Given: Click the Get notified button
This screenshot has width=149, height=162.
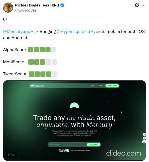Looking at the screenshot, I should pos(93,145).
